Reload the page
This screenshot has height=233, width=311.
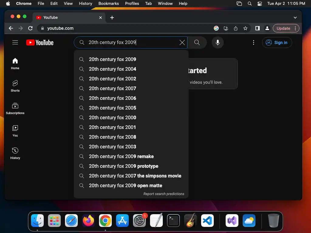30,28
